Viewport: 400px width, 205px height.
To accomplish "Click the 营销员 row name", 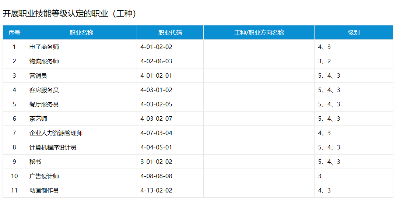I will click(x=38, y=75).
